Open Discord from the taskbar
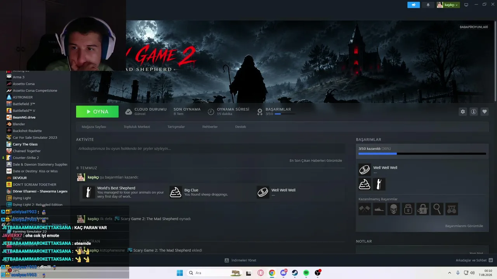Viewport: 497px width, 279px height. [x=283, y=273]
